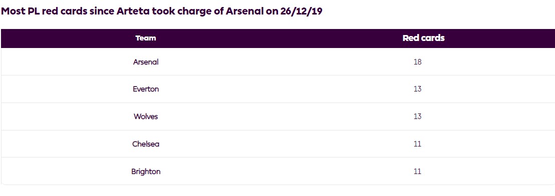Screen dimensions: 555x196
Task: Click the purple table header bar
Action: click(x=278, y=38)
